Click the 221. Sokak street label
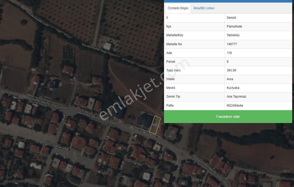The image size is (294, 187). pyautogui.click(x=62, y=122)
